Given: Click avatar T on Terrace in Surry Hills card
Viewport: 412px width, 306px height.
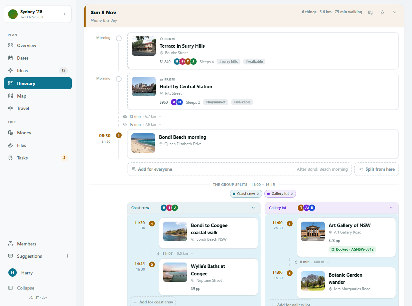Looking at the screenshot, I should (x=188, y=62).
